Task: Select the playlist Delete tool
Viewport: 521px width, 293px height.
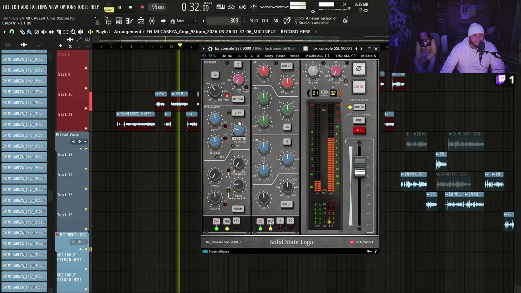Action: tap(37, 32)
